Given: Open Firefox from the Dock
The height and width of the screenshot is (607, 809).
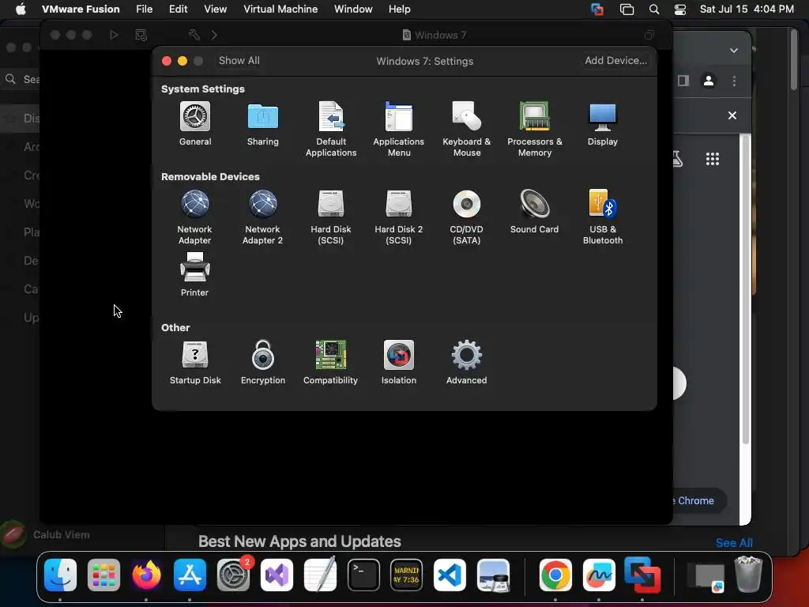Looking at the screenshot, I should [x=146, y=575].
